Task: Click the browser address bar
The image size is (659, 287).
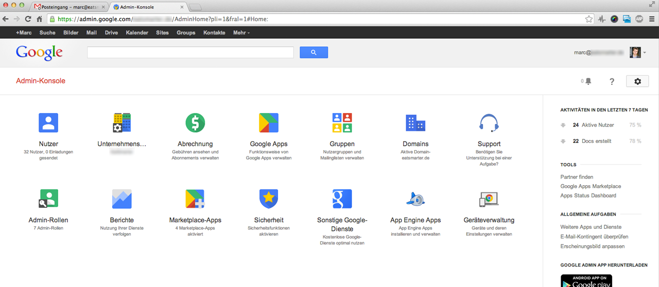Action: 320,19
